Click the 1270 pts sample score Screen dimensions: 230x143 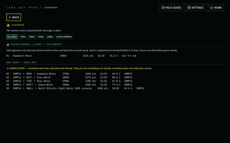91,77
